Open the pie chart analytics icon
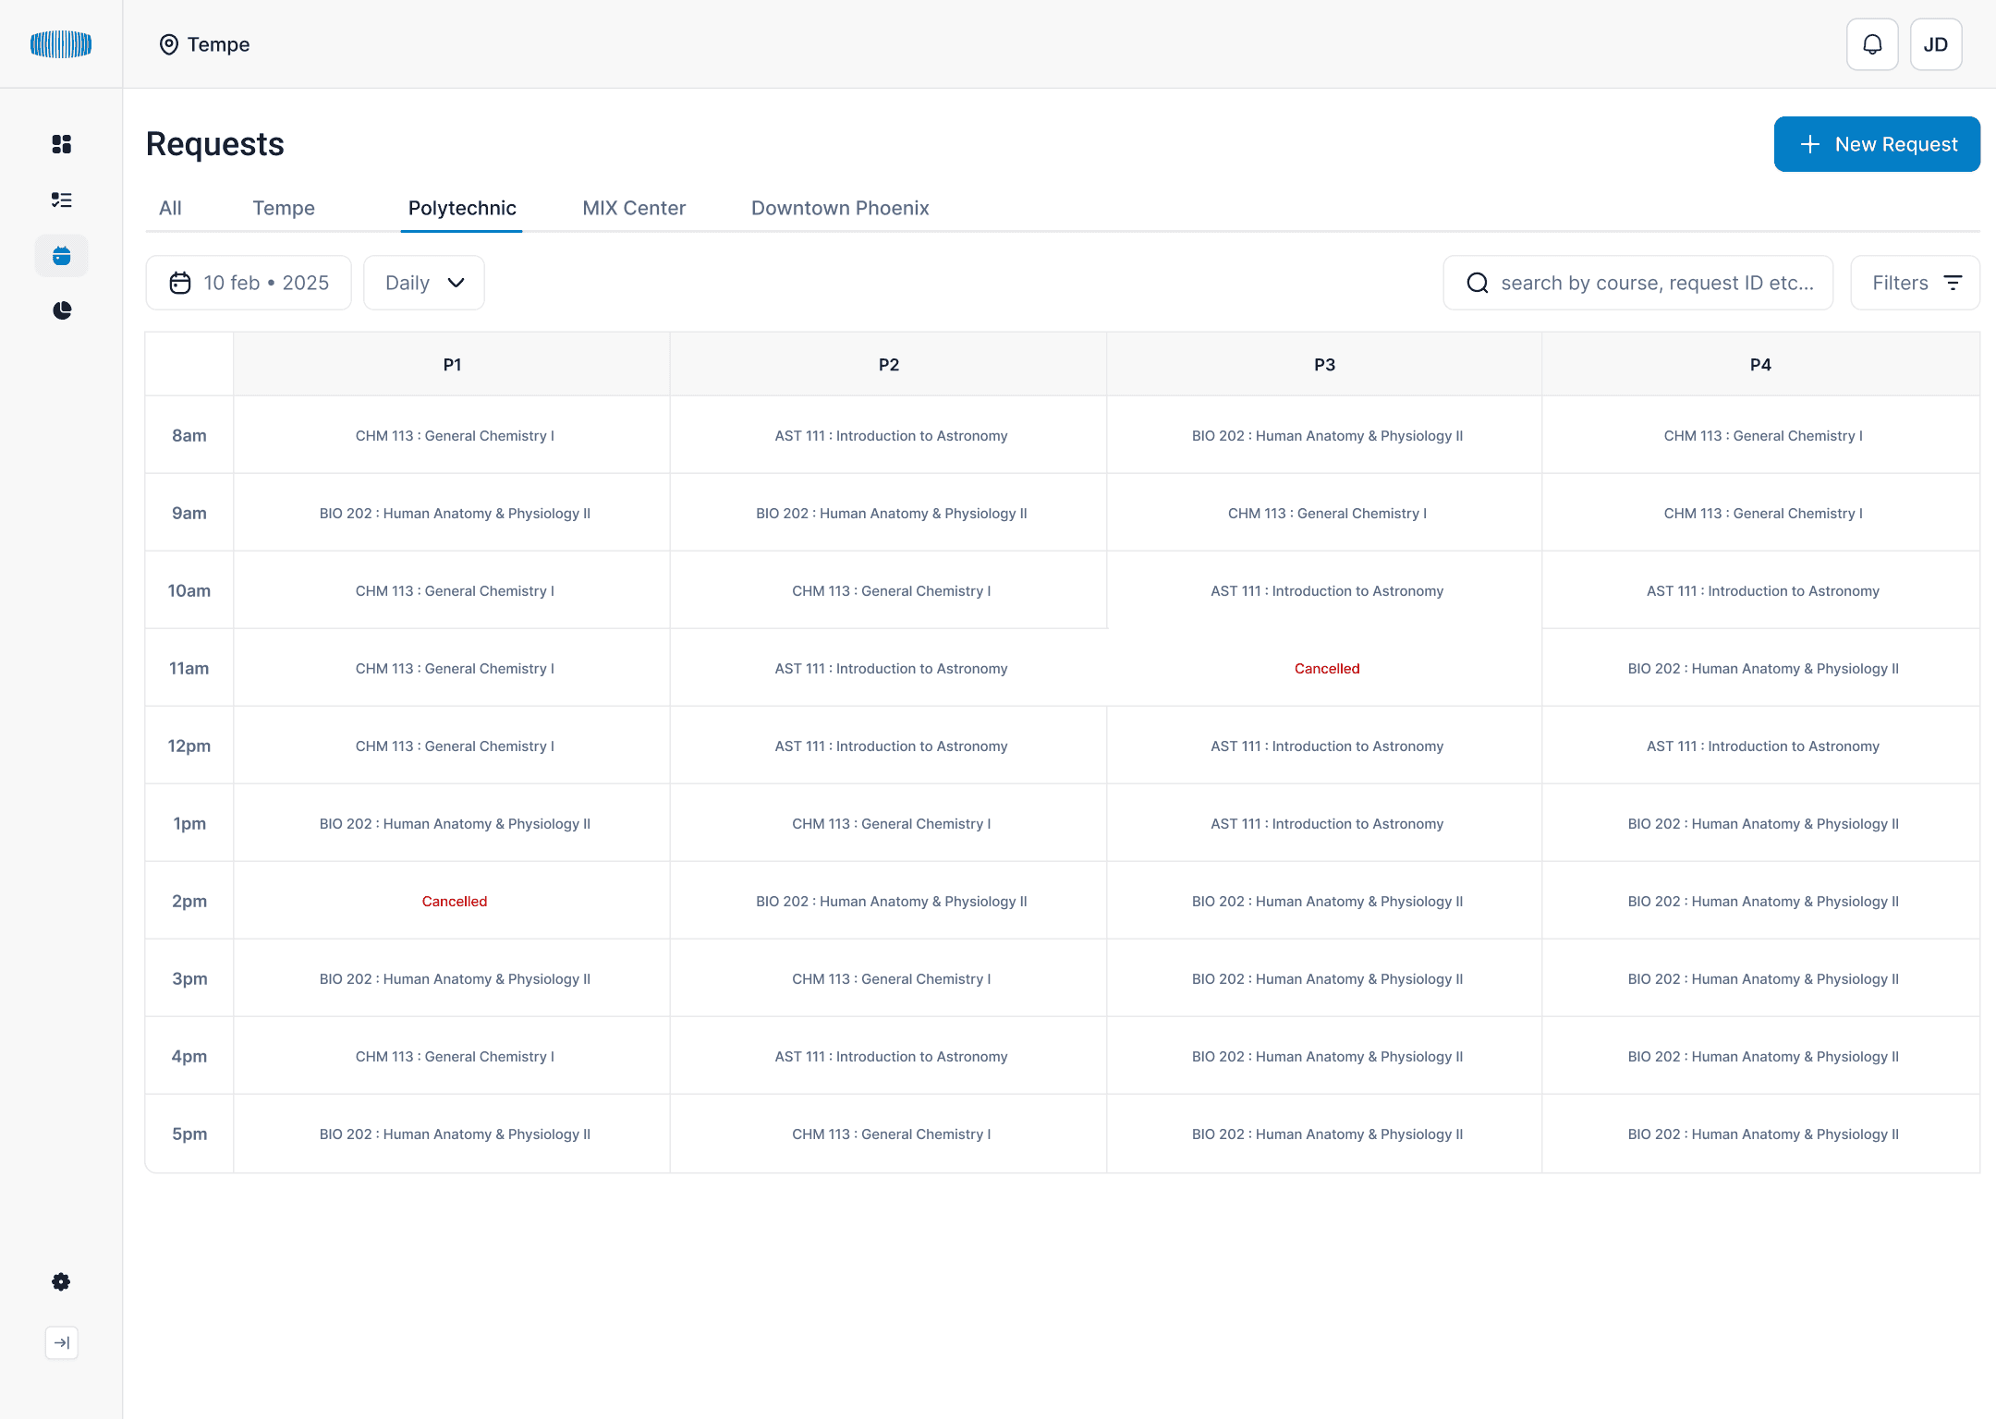This screenshot has height=1419, width=1996. coord(61,310)
